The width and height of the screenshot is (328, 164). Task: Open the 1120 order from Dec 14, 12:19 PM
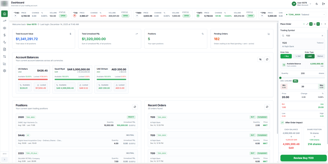209,139
